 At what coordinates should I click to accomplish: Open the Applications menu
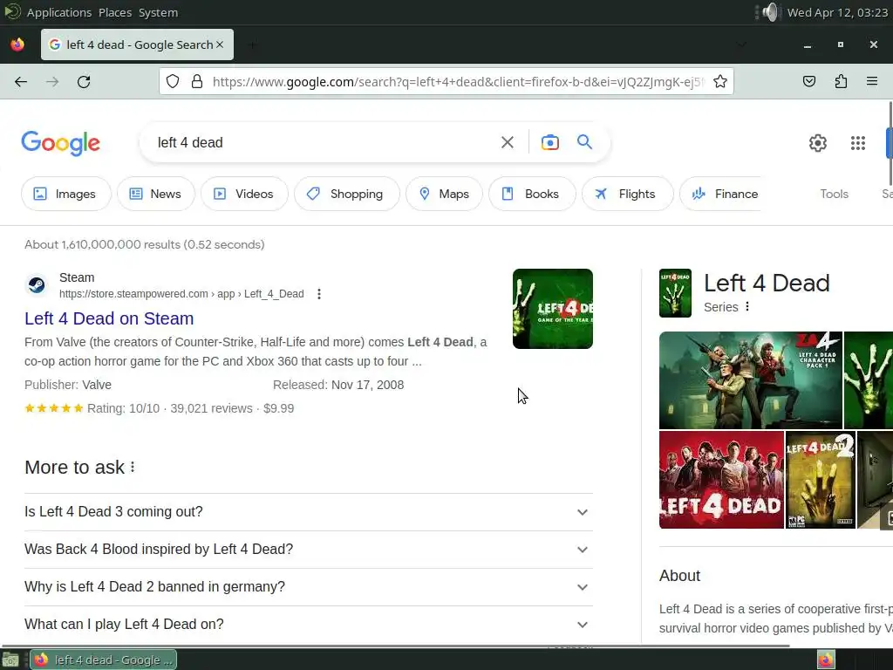point(59,12)
